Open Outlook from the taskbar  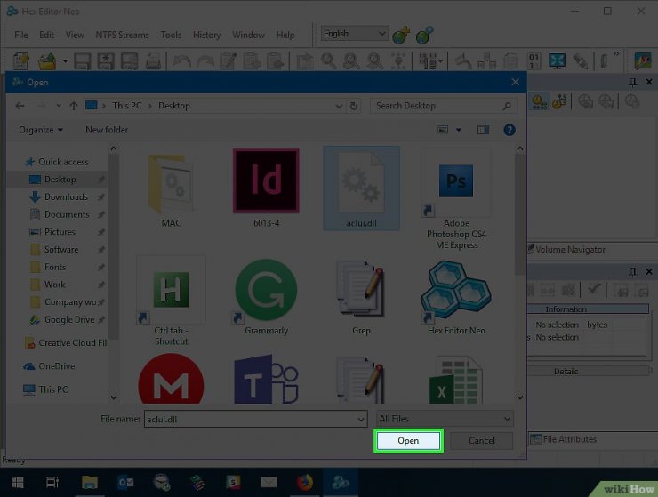(x=125, y=482)
